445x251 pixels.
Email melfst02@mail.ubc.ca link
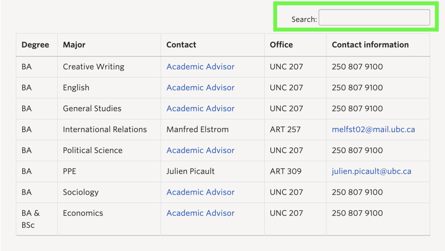(373, 129)
